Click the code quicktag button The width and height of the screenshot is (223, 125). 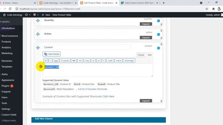click(x=110, y=60)
